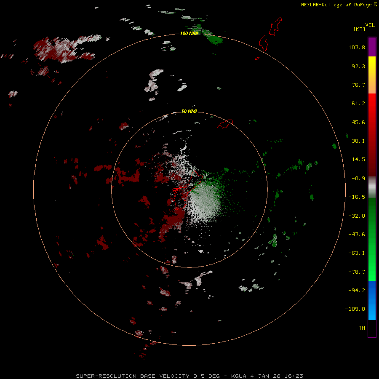Select the 30.1 scale value
Viewport: 379px width, 379px height.
358,141
